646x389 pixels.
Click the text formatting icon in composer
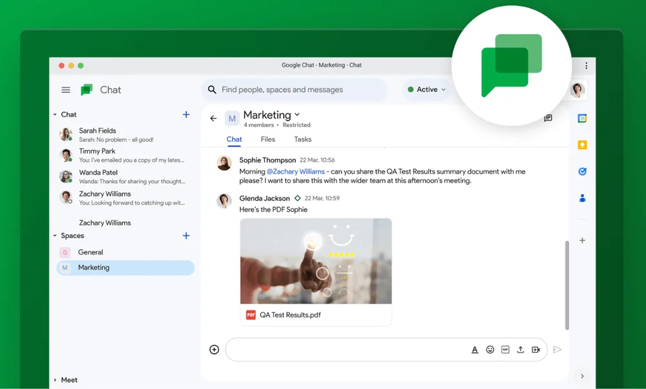click(475, 350)
